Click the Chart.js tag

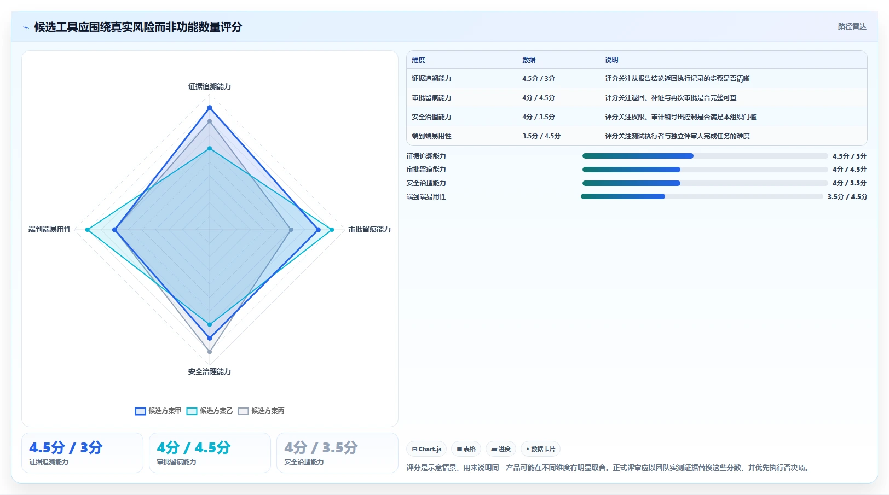tap(426, 449)
